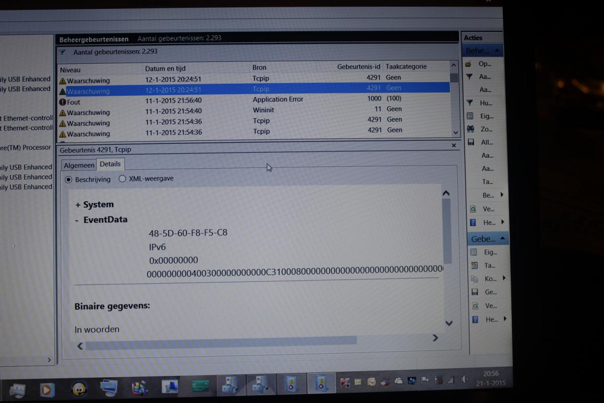Click the Action Center flag tray icon
Image resolution: width=604 pixels, height=403 pixels.
click(425, 380)
